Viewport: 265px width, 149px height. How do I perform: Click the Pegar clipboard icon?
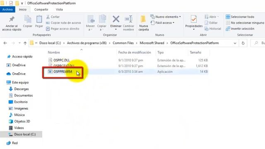point(39,19)
